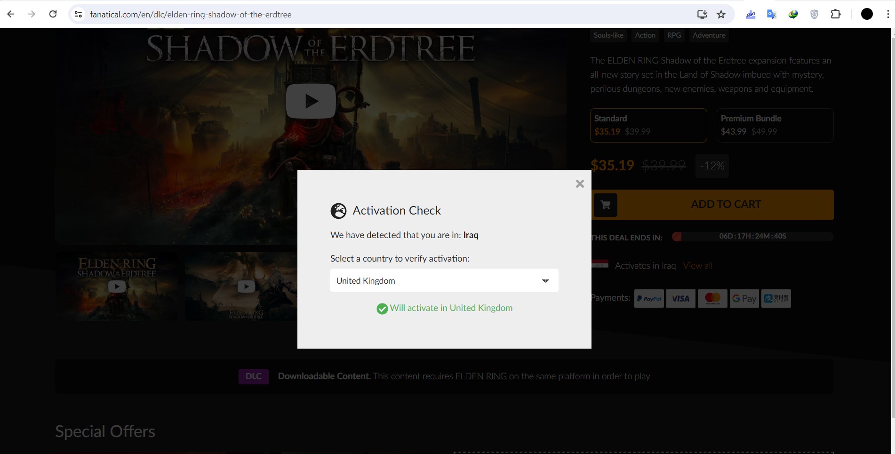Click the VISA payment icon
This screenshot has width=895, height=454.
coord(680,298)
